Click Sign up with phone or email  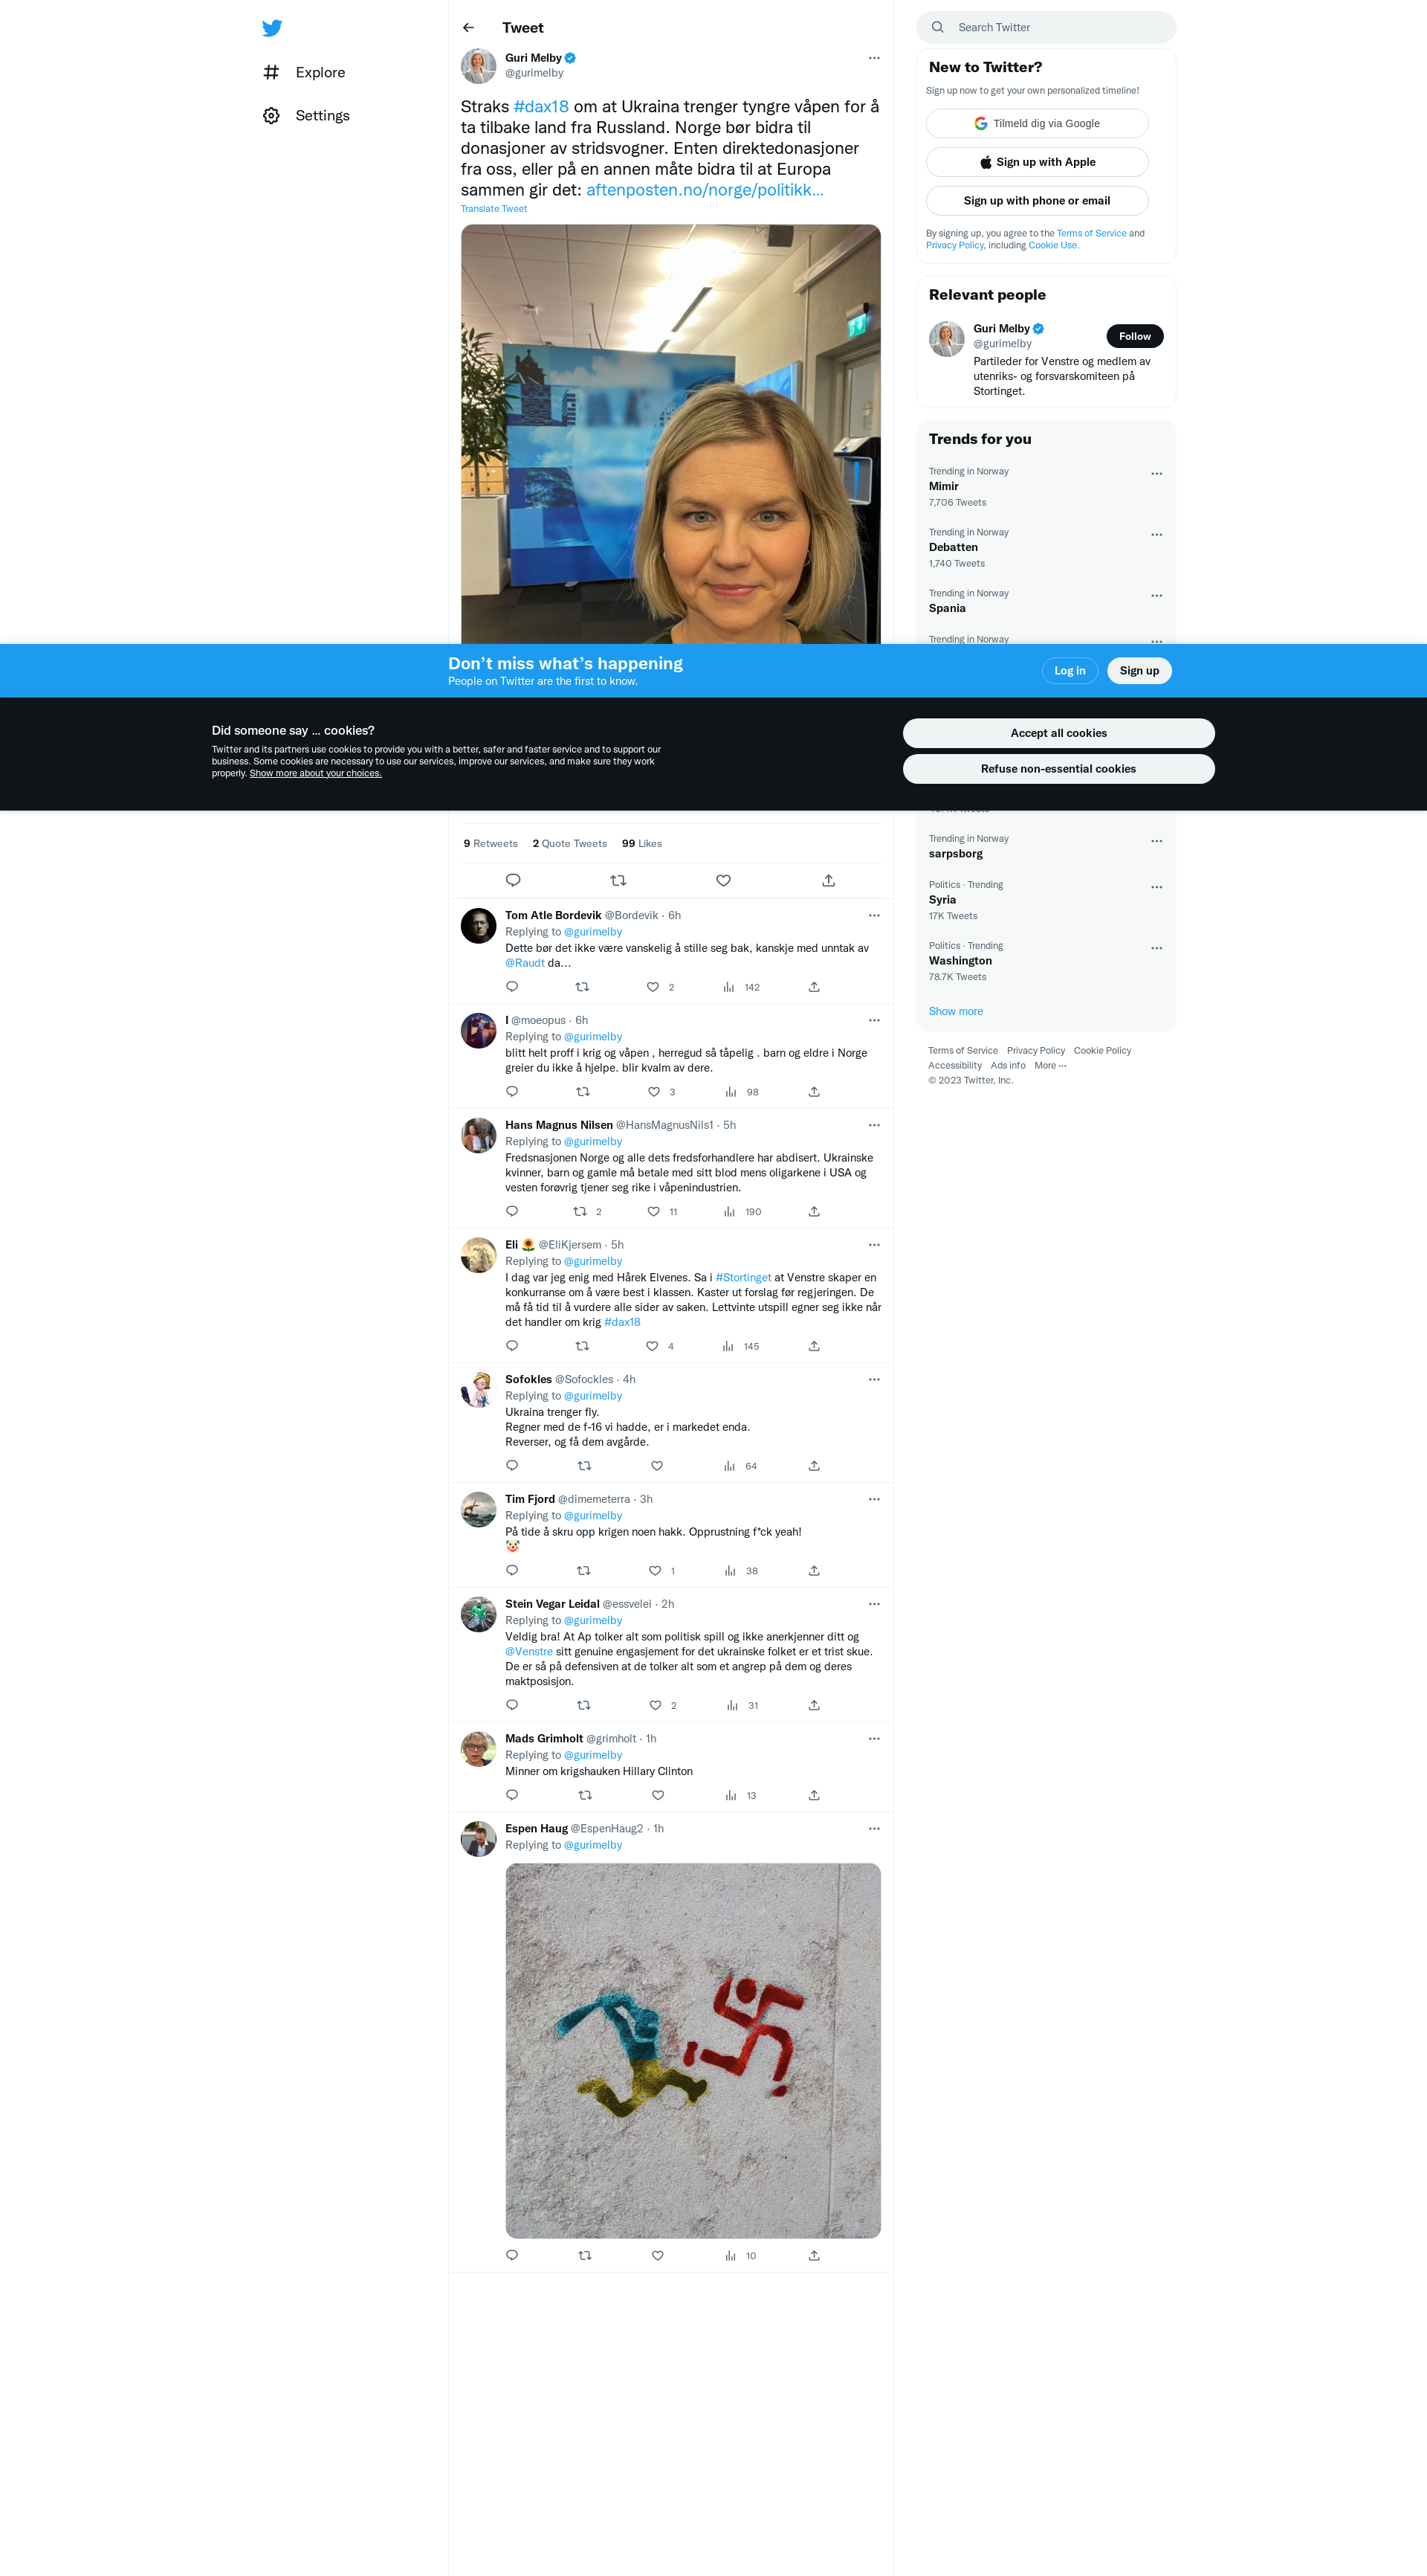click(x=1038, y=201)
